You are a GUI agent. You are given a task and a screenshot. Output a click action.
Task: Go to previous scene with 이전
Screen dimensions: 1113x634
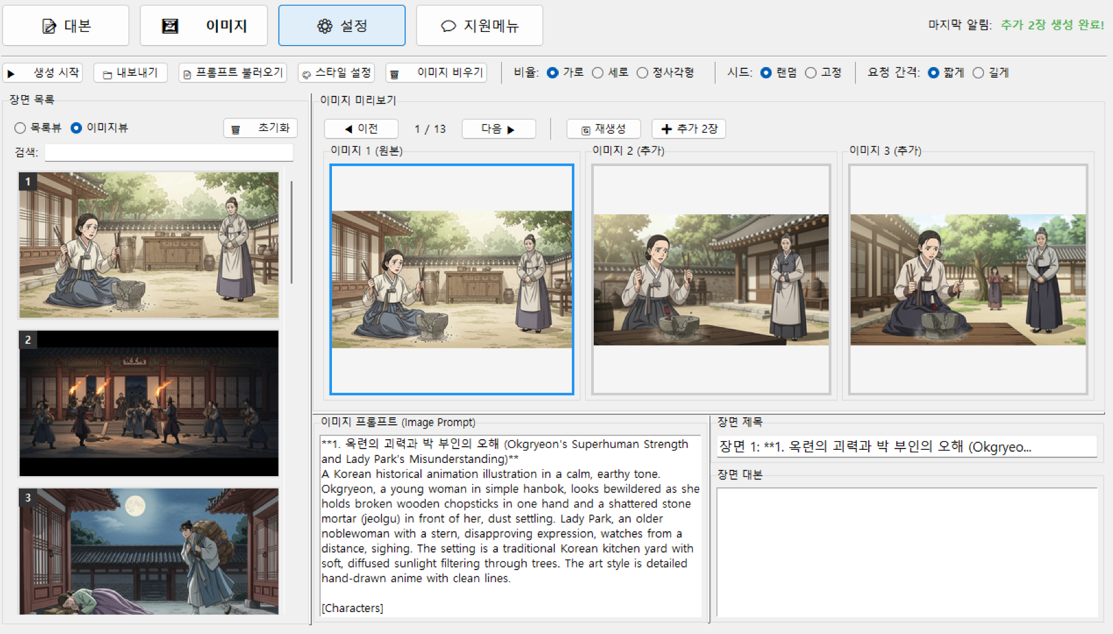[361, 129]
